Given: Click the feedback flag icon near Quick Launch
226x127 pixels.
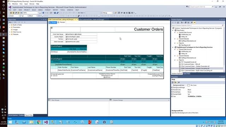Looking at the screenshot, I should coord(188,7).
